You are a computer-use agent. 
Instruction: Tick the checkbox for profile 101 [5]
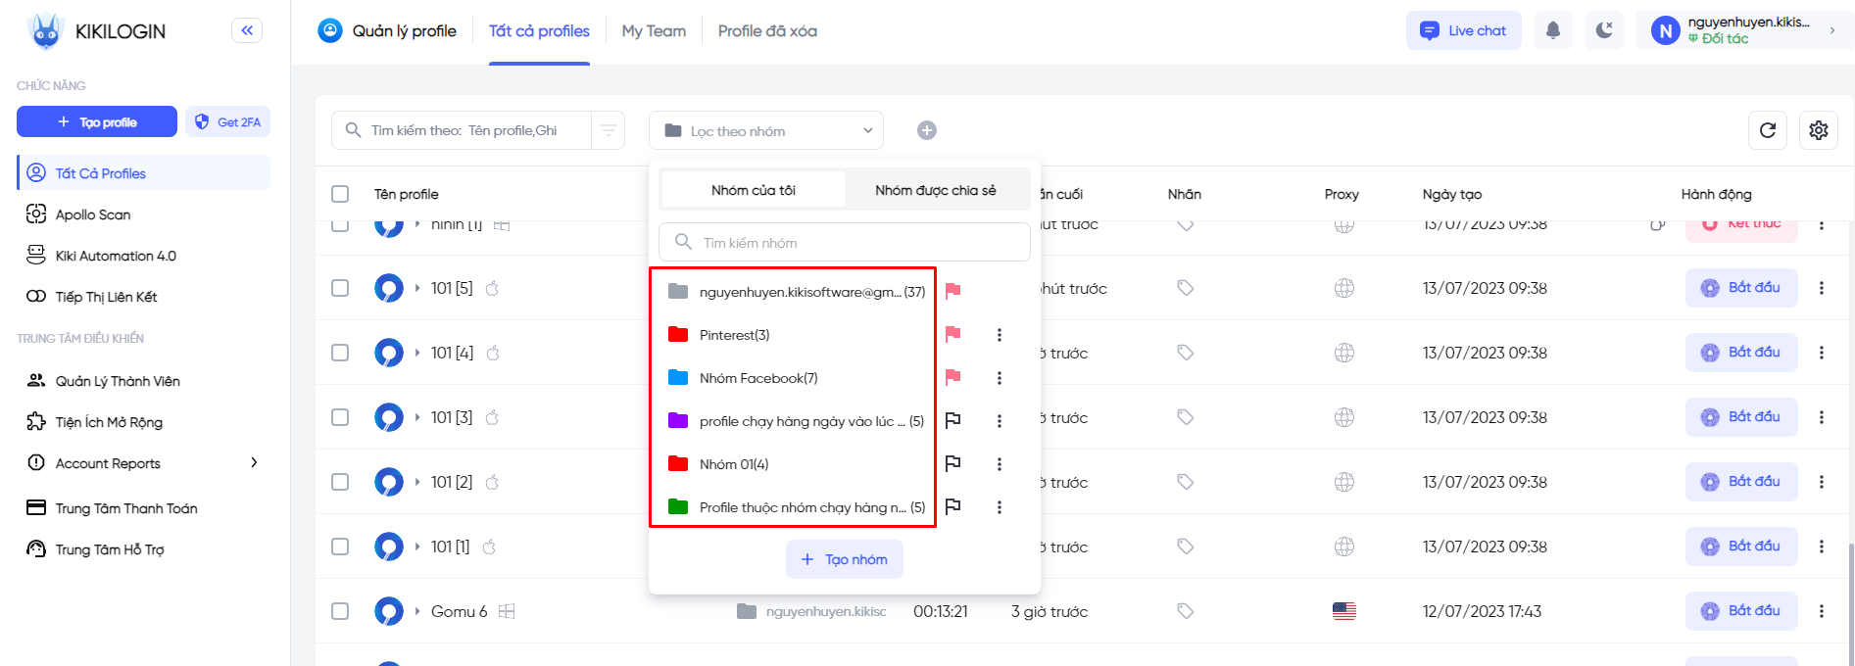point(340,288)
